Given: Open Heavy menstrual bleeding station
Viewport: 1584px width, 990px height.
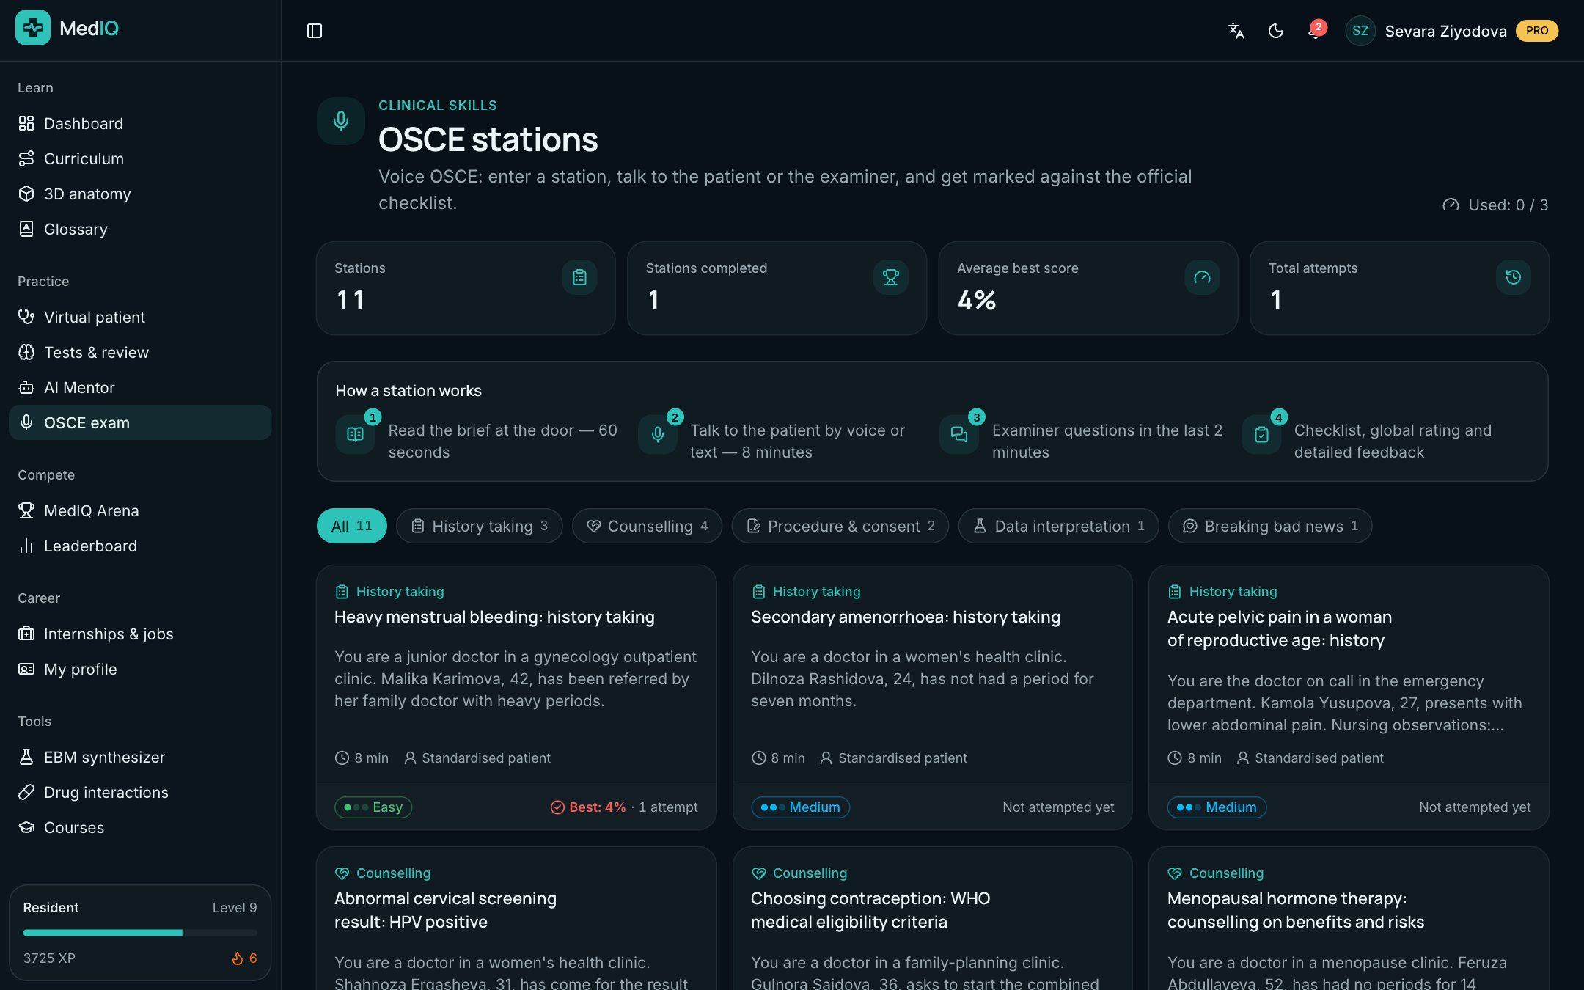Looking at the screenshot, I should (516, 697).
